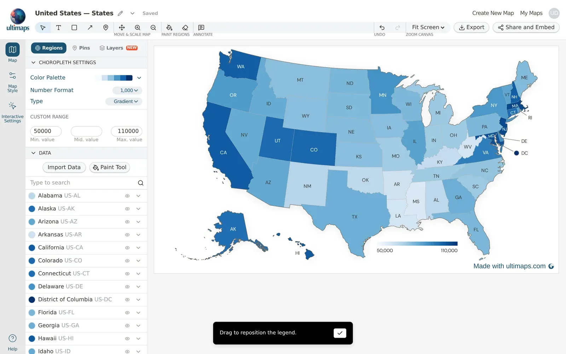
Task: Select Texas on the map
Action: (354, 217)
